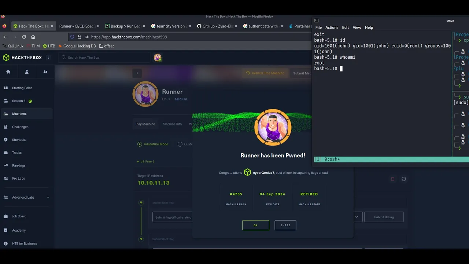Click target IP 10.10.11.13

154,183
